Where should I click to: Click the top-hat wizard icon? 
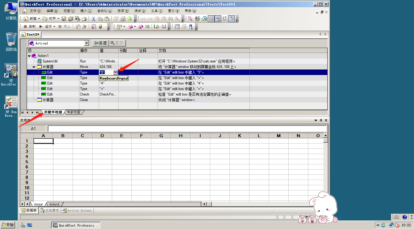click(x=190, y=27)
